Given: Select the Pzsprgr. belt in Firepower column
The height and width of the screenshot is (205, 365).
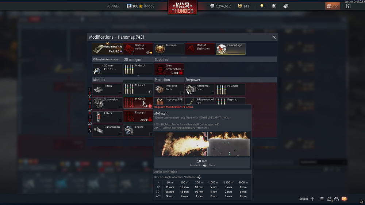Looking at the screenshot, I should pos(230,101).
